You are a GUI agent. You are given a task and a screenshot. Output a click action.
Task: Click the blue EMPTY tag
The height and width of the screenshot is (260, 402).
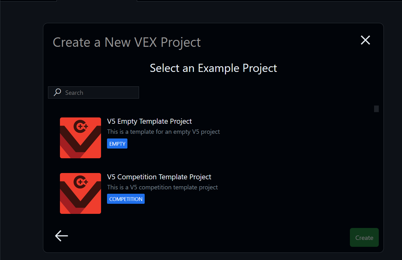coord(117,144)
